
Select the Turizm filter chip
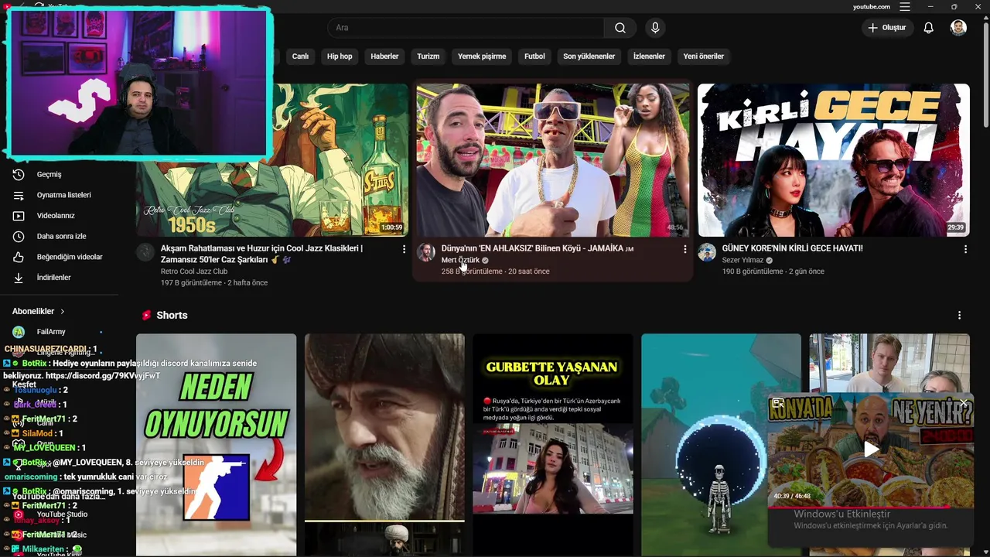[x=428, y=56]
